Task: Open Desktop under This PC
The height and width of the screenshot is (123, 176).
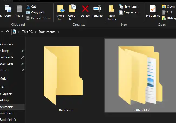Action: click(4, 100)
